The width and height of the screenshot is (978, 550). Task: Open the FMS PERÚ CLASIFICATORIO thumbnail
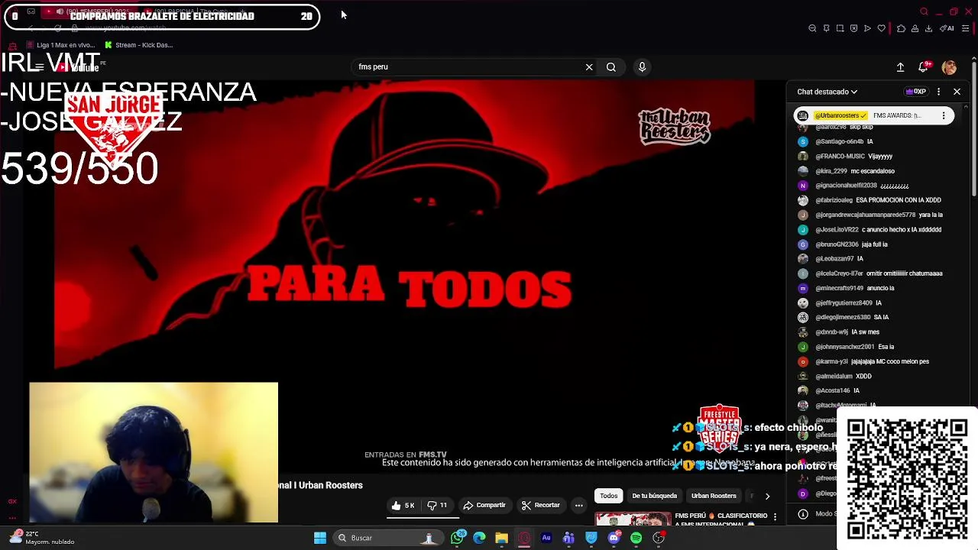click(633, 519)
